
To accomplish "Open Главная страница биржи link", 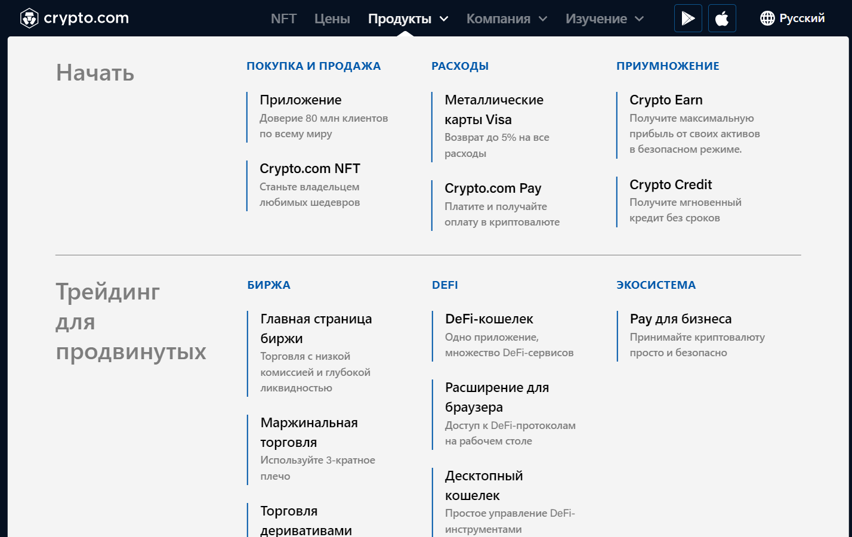I will (316, 328).
